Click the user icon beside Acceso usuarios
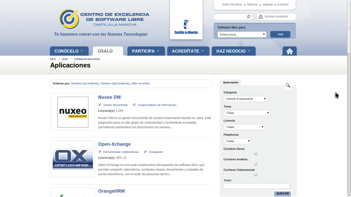This screenshot has height=197, width=351. pyautogui.click(x=261, y=17)
